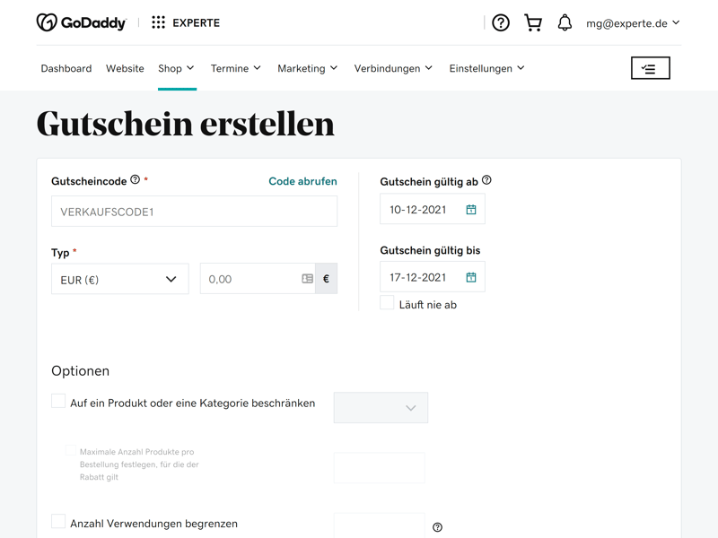
Task: Check Auf ein Produkt oder eine Kategorie beschränken
Action: 58,402
